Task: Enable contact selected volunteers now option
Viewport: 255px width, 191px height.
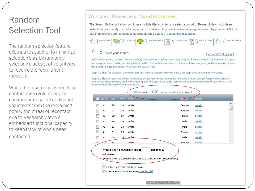Action: click(x=104, y=167)
